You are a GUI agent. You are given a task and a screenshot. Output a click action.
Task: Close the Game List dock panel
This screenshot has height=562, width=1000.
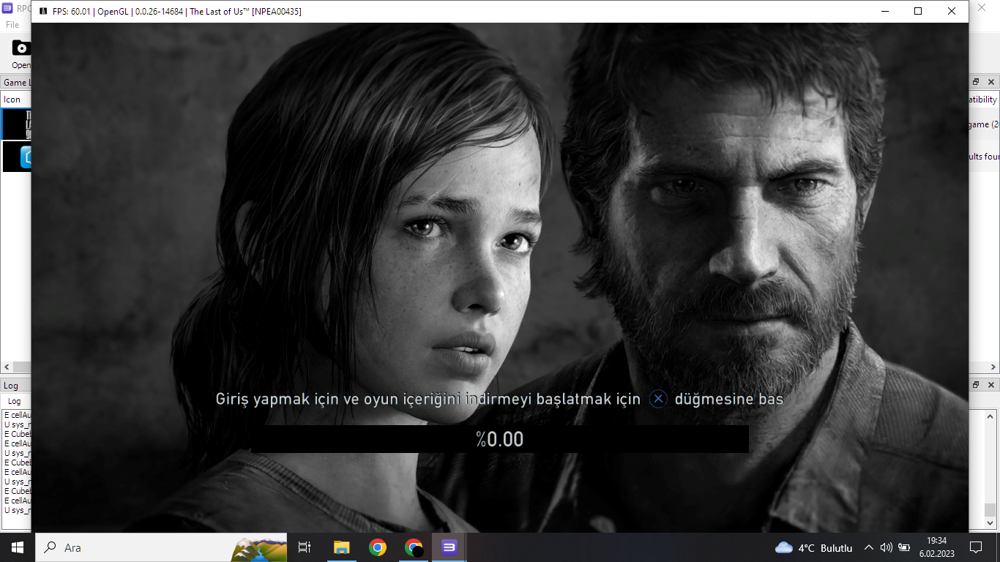click(x=991, y=82)
